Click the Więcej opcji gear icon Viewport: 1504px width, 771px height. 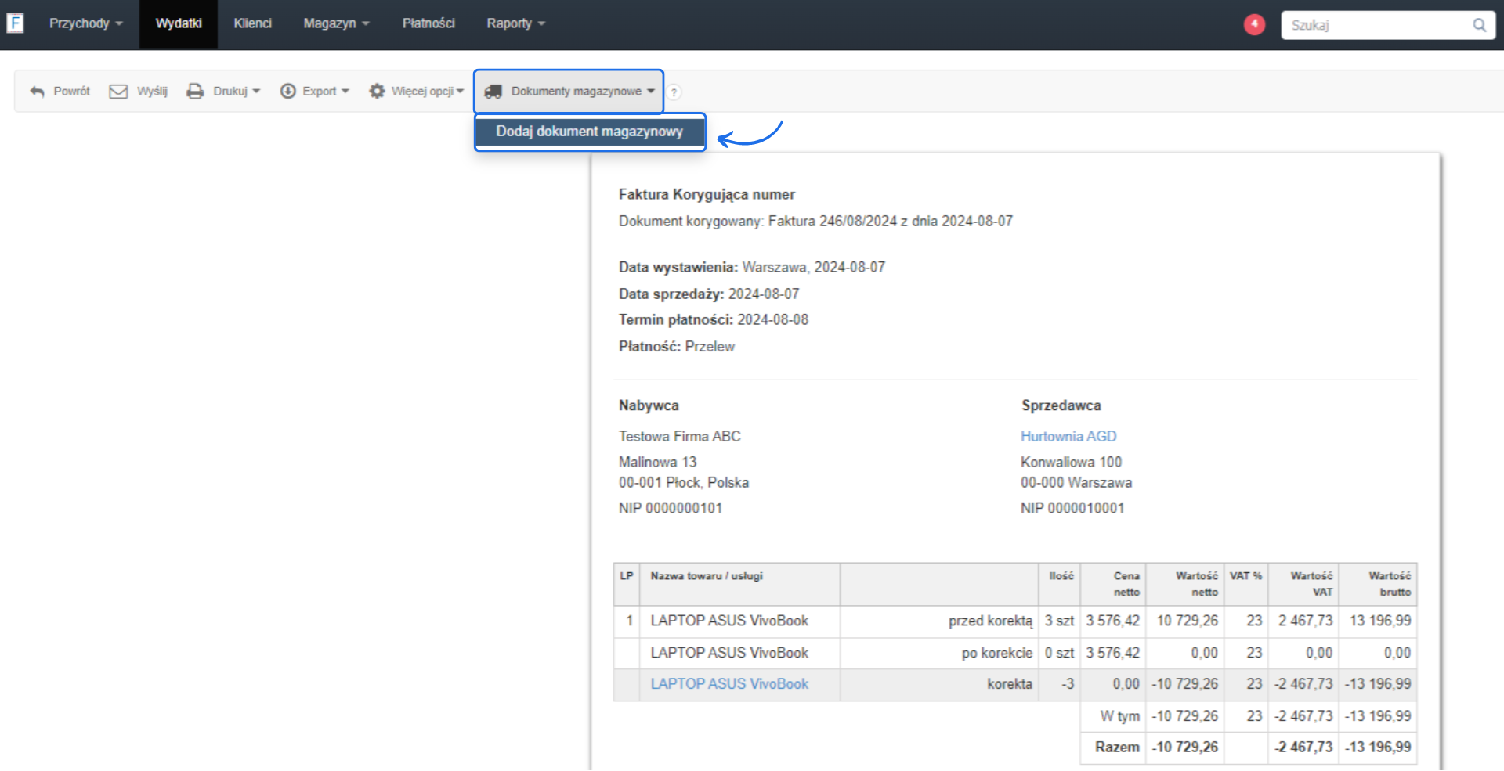click(376, 91)
